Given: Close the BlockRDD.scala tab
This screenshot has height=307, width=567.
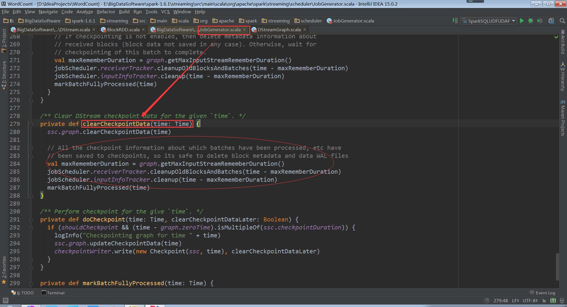Looking at the screenshot, I should pyautogui.click(x=144, y=29).
